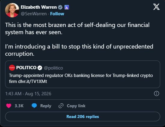The width and height of the screenshot is (165, 127).
Task: Like the post with the heart icon
Action: pyautogui.click(x=9, y=106)
